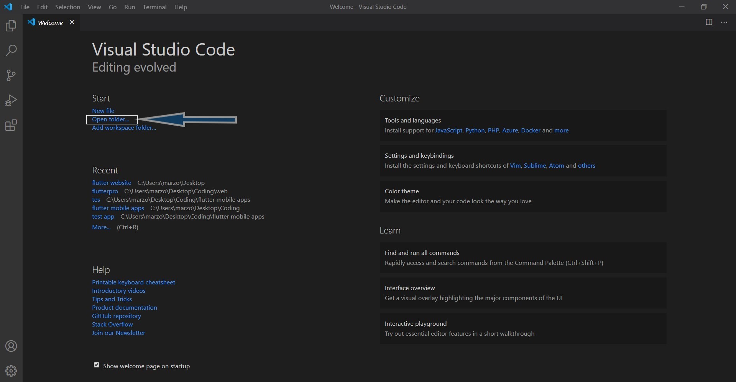Viewport: 736px width, 382px height.
Task: Click the Accounts icon
Action: click(x=11, y=346)
